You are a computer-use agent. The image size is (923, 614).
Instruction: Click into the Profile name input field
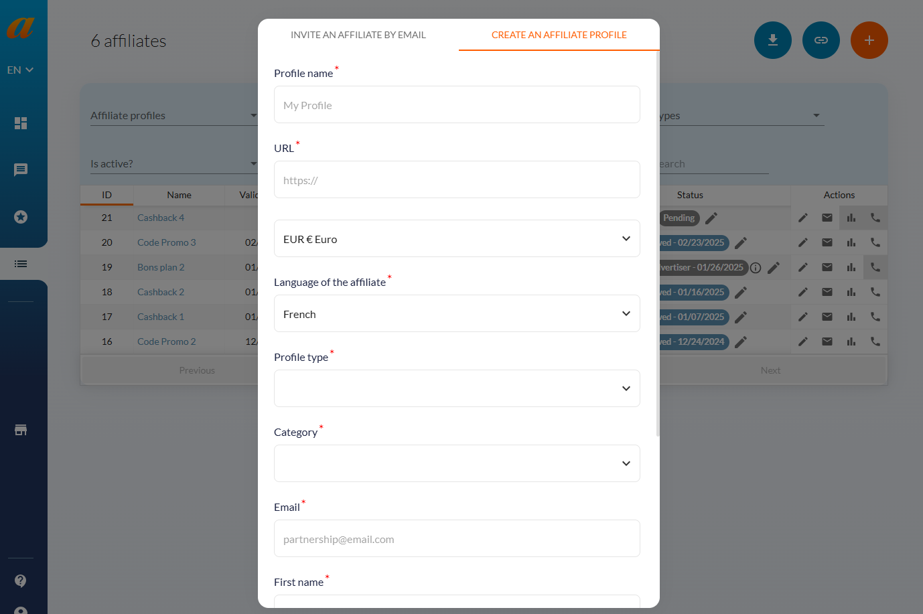(457, 105)
